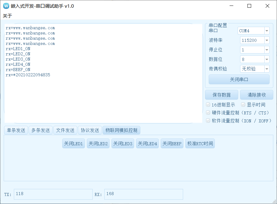Click the 清除接收 button

tap(256, 95)
